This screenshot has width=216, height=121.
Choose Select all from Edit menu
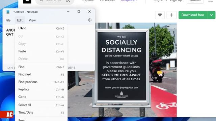41,105
